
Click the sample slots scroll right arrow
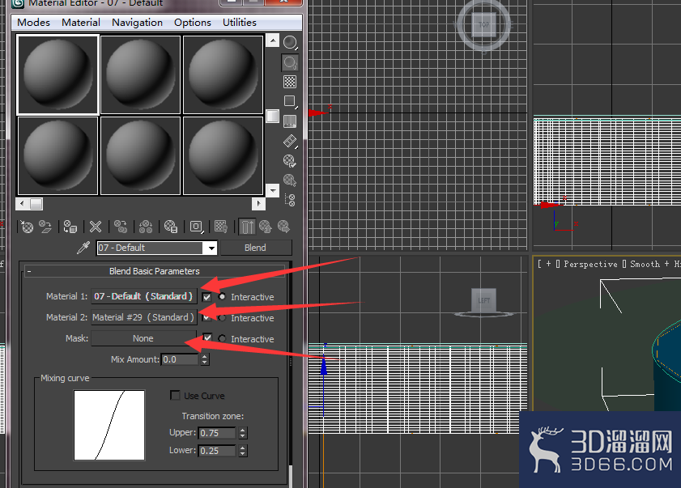coord(258,203)
